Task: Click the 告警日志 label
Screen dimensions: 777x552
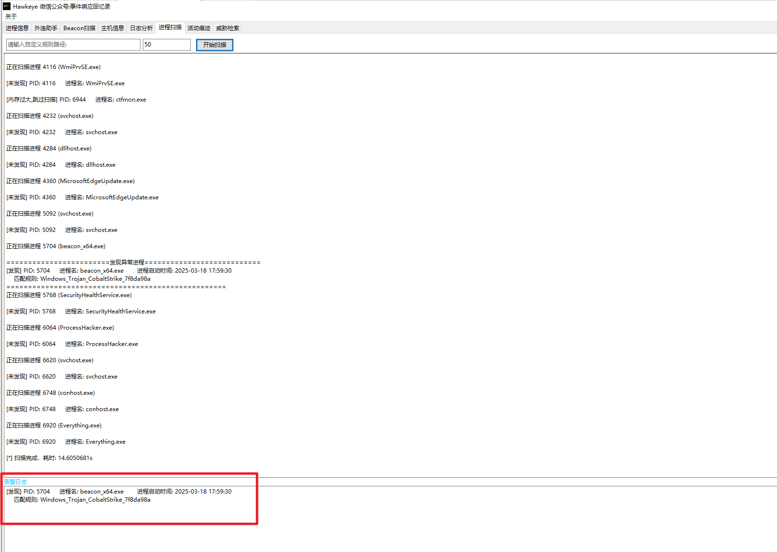Action: click(x=15, y=482)
